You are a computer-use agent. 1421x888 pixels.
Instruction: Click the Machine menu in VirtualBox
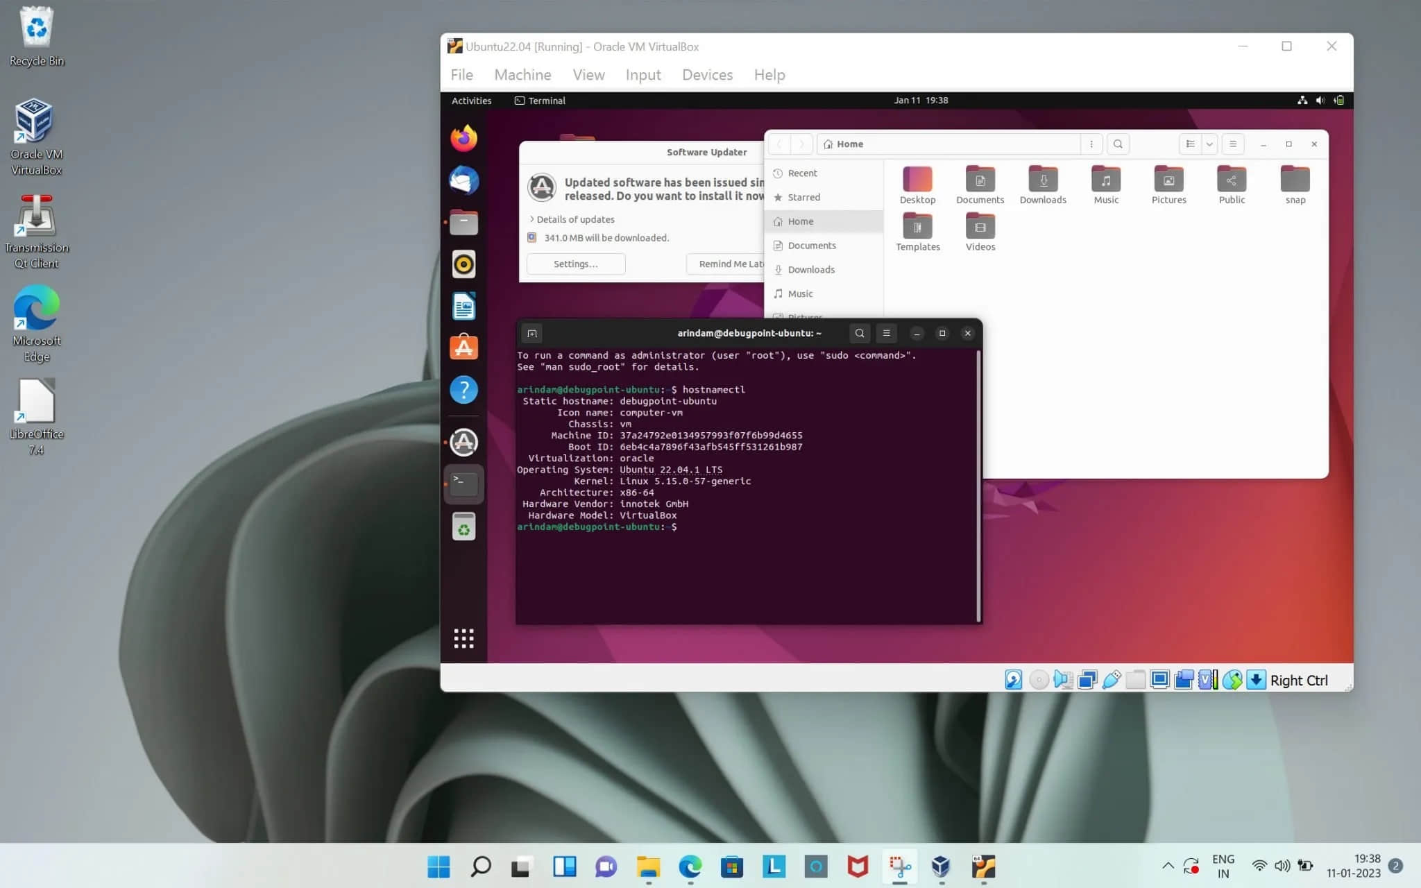(x=522, y=74)
